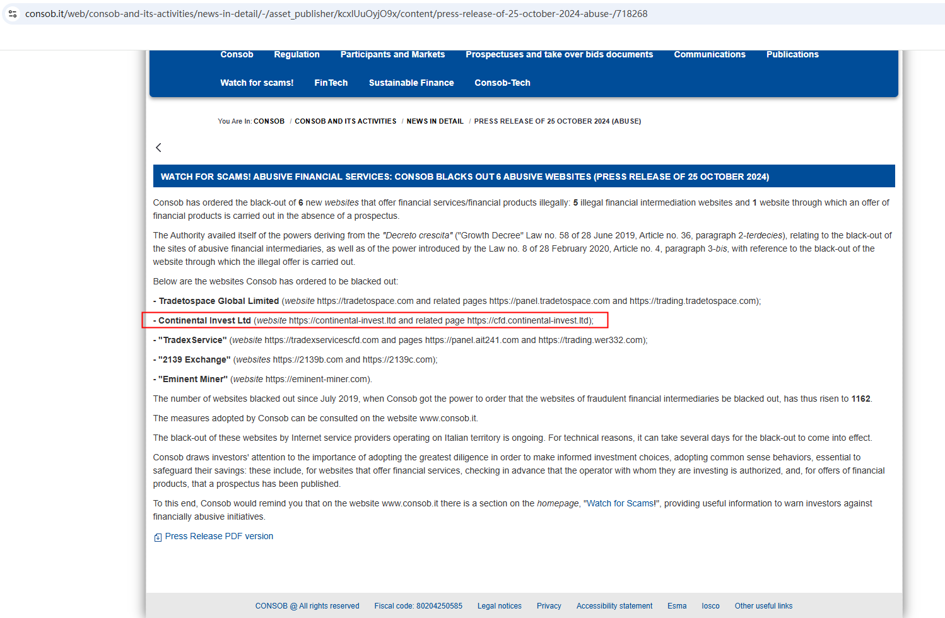Open the Publications menu
Image resolution: width=945 pixels, height=618 pixels.
(792, 54)
